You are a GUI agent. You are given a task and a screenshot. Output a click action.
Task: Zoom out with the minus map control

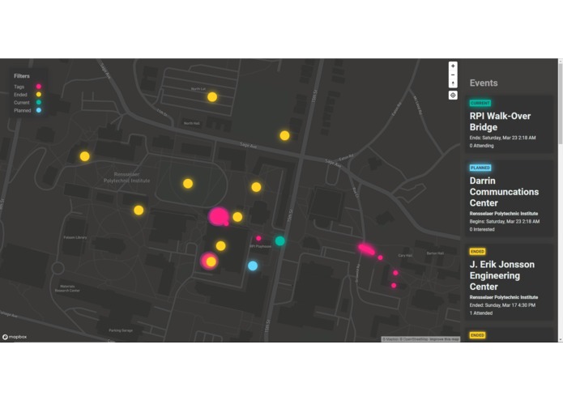(453, 74)
